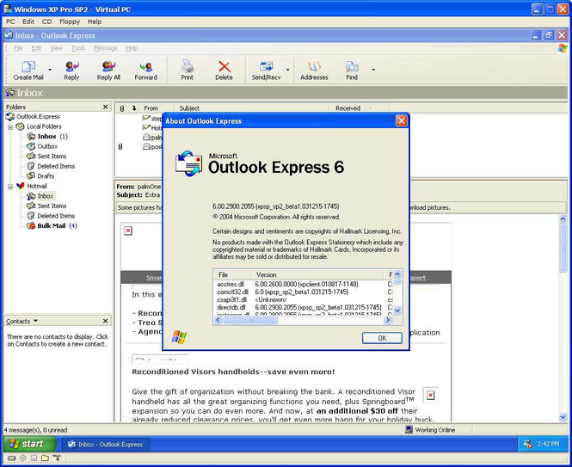572x467 pixels.
Task: Open the Find dropdown arrow
Action: [373, 70]
